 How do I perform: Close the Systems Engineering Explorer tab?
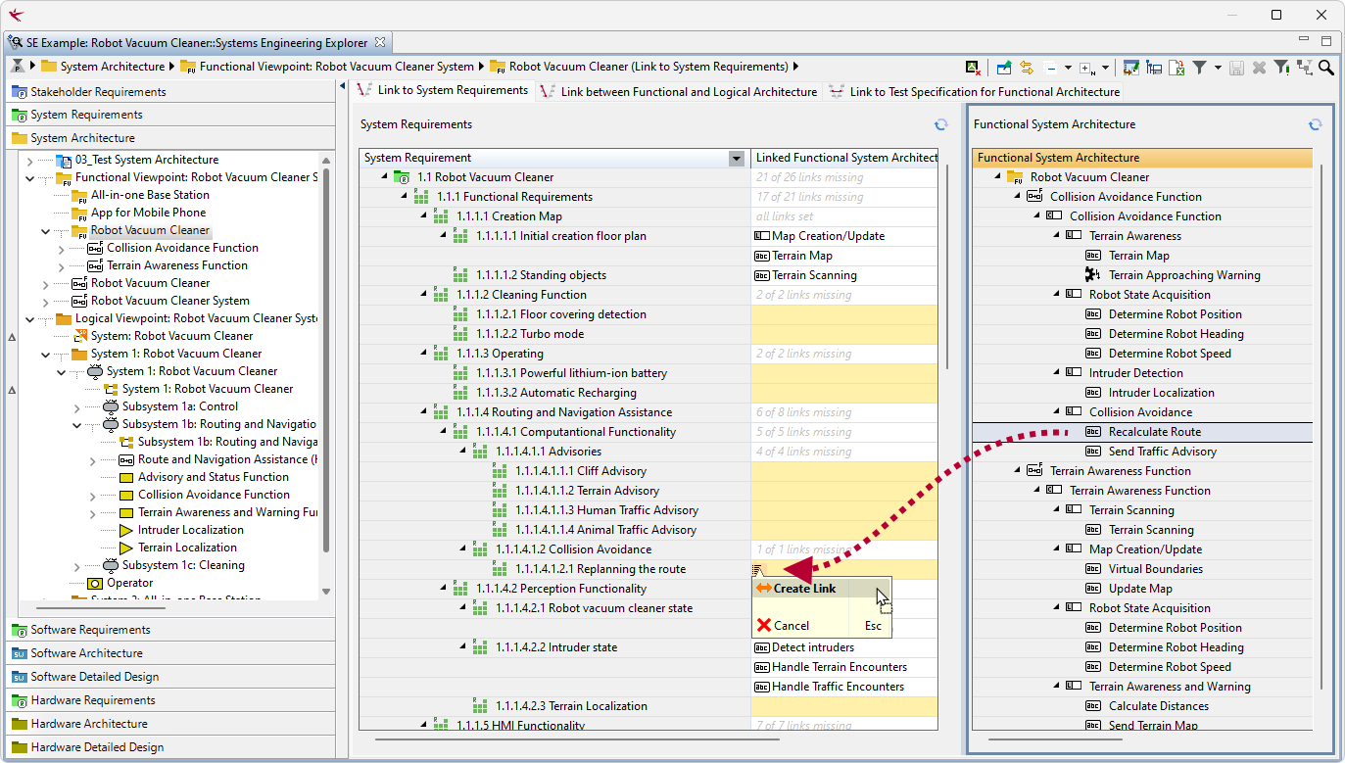tap(380, 42)
